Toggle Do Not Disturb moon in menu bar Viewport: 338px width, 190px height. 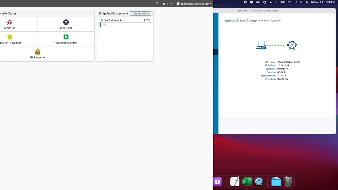[271, 2]
